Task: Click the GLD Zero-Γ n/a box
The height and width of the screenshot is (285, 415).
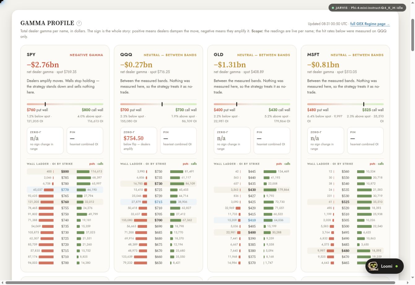Action: tap(232, 140)
